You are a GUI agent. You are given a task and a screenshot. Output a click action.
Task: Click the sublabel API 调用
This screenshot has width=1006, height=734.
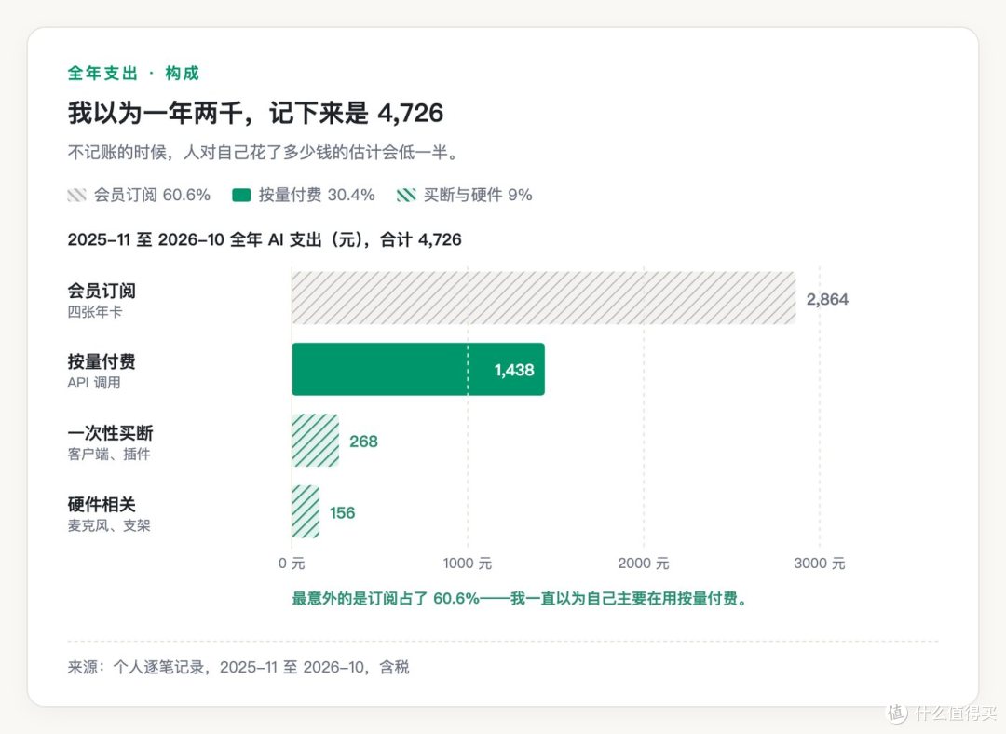tap(94, 383)
